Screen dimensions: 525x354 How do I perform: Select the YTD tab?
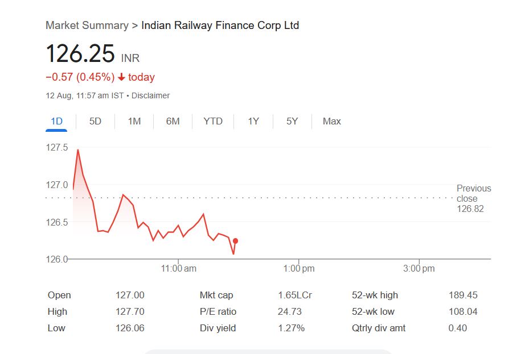213,121
